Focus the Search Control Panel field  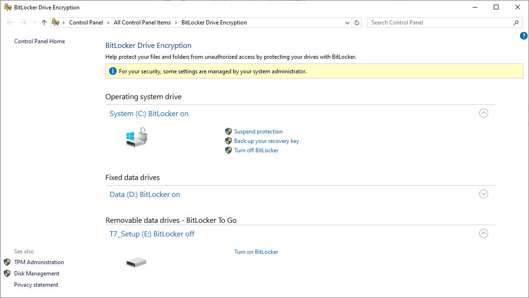pos(445,23)
